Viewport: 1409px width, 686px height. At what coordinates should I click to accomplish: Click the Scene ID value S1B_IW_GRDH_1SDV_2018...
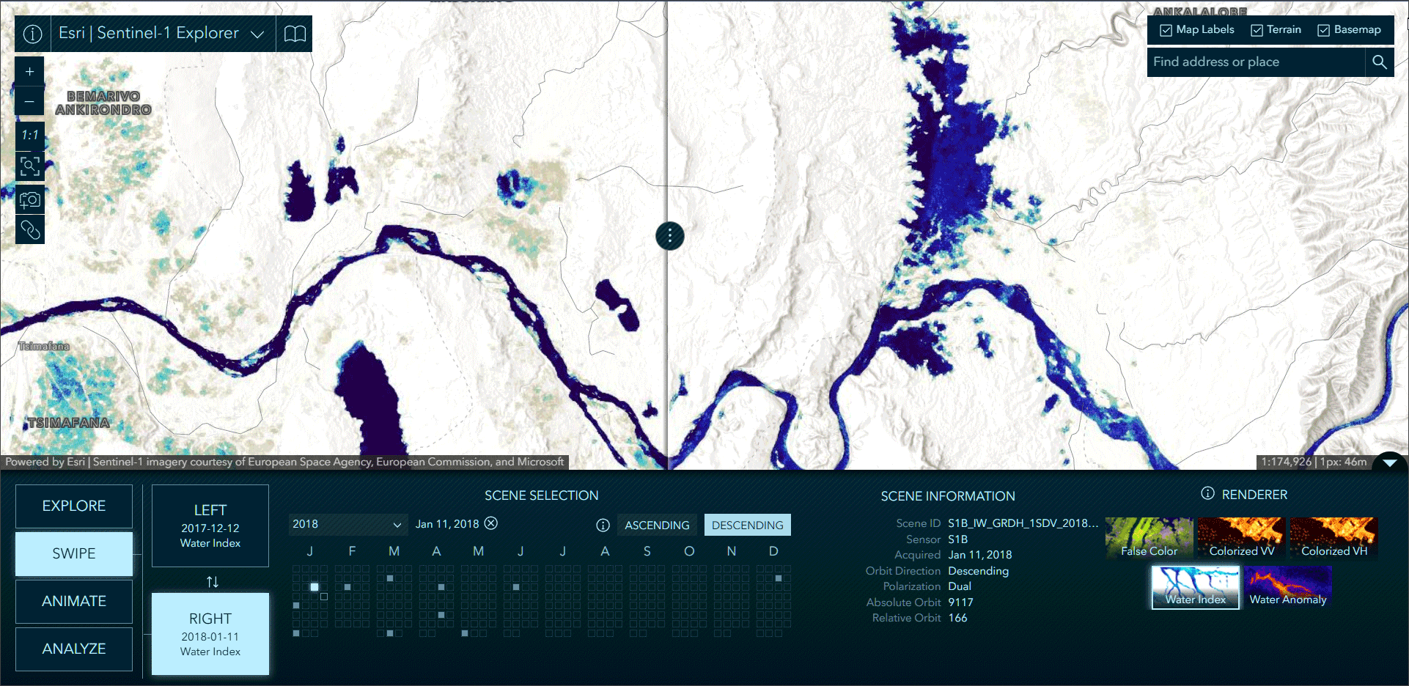(1023, 523)
